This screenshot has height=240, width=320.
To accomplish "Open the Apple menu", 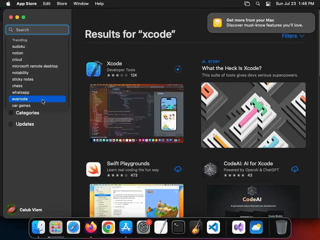I will click(8, 3).
